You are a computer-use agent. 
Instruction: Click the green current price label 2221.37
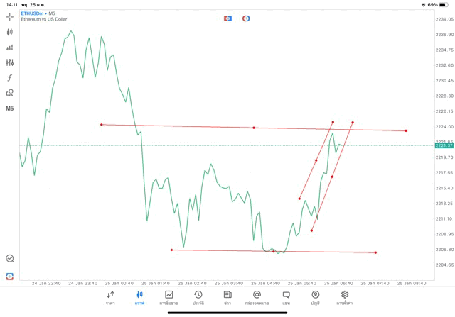pyautogui.click(x=444, y=145)
